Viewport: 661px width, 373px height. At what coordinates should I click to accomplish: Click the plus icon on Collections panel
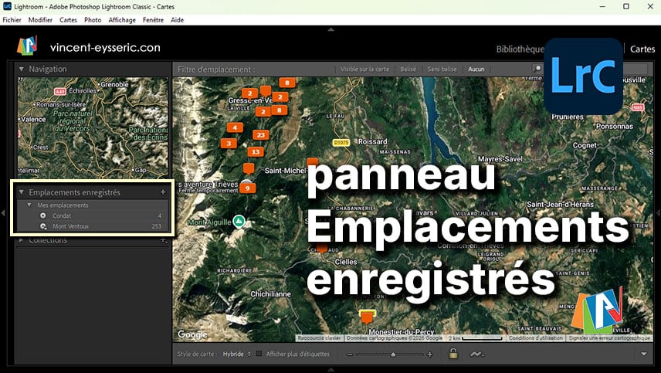coord(162,240)
